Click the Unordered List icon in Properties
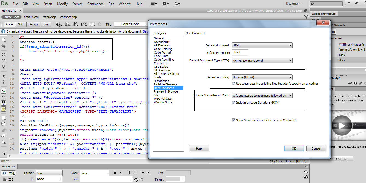Screen dimensions: 366x183 [x=131, y=173]
